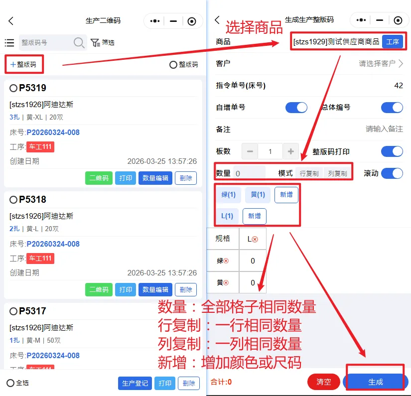This screenshot has width=411, height=396.
Task: Click the back arrow on 生产二维码 page
Action: tap(11, 21)
